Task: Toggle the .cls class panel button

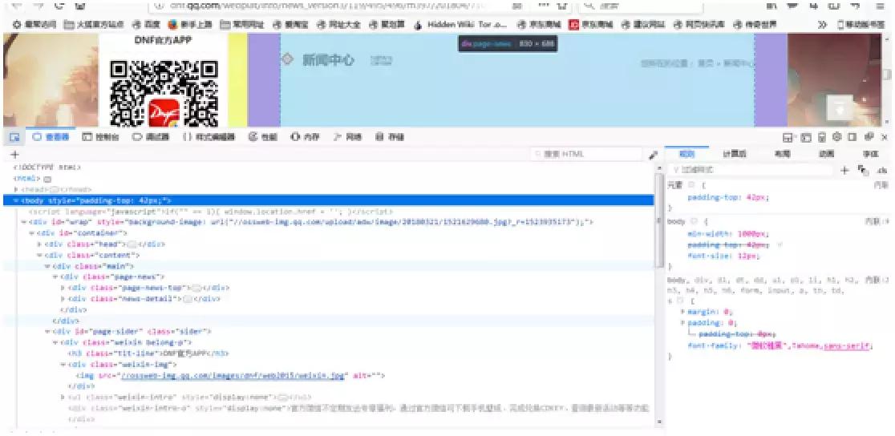Action: point(882,171)
